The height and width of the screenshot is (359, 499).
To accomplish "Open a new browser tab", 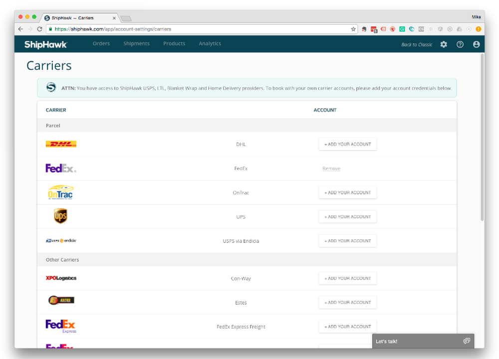I will [x=126, y=18].
